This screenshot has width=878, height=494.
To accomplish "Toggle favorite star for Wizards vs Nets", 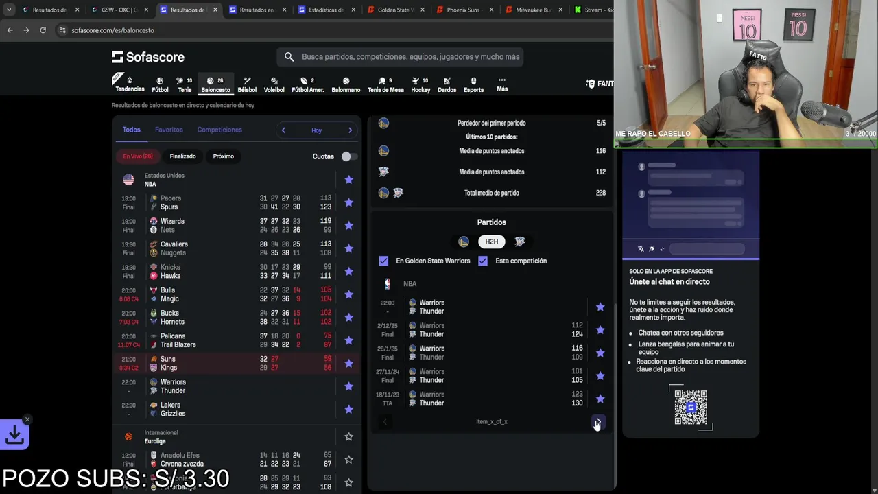I will [348, 226].
